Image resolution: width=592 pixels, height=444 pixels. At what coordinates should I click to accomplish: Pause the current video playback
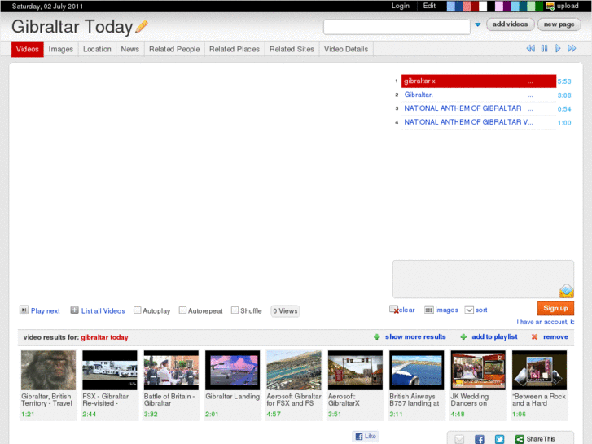[544, 48]
